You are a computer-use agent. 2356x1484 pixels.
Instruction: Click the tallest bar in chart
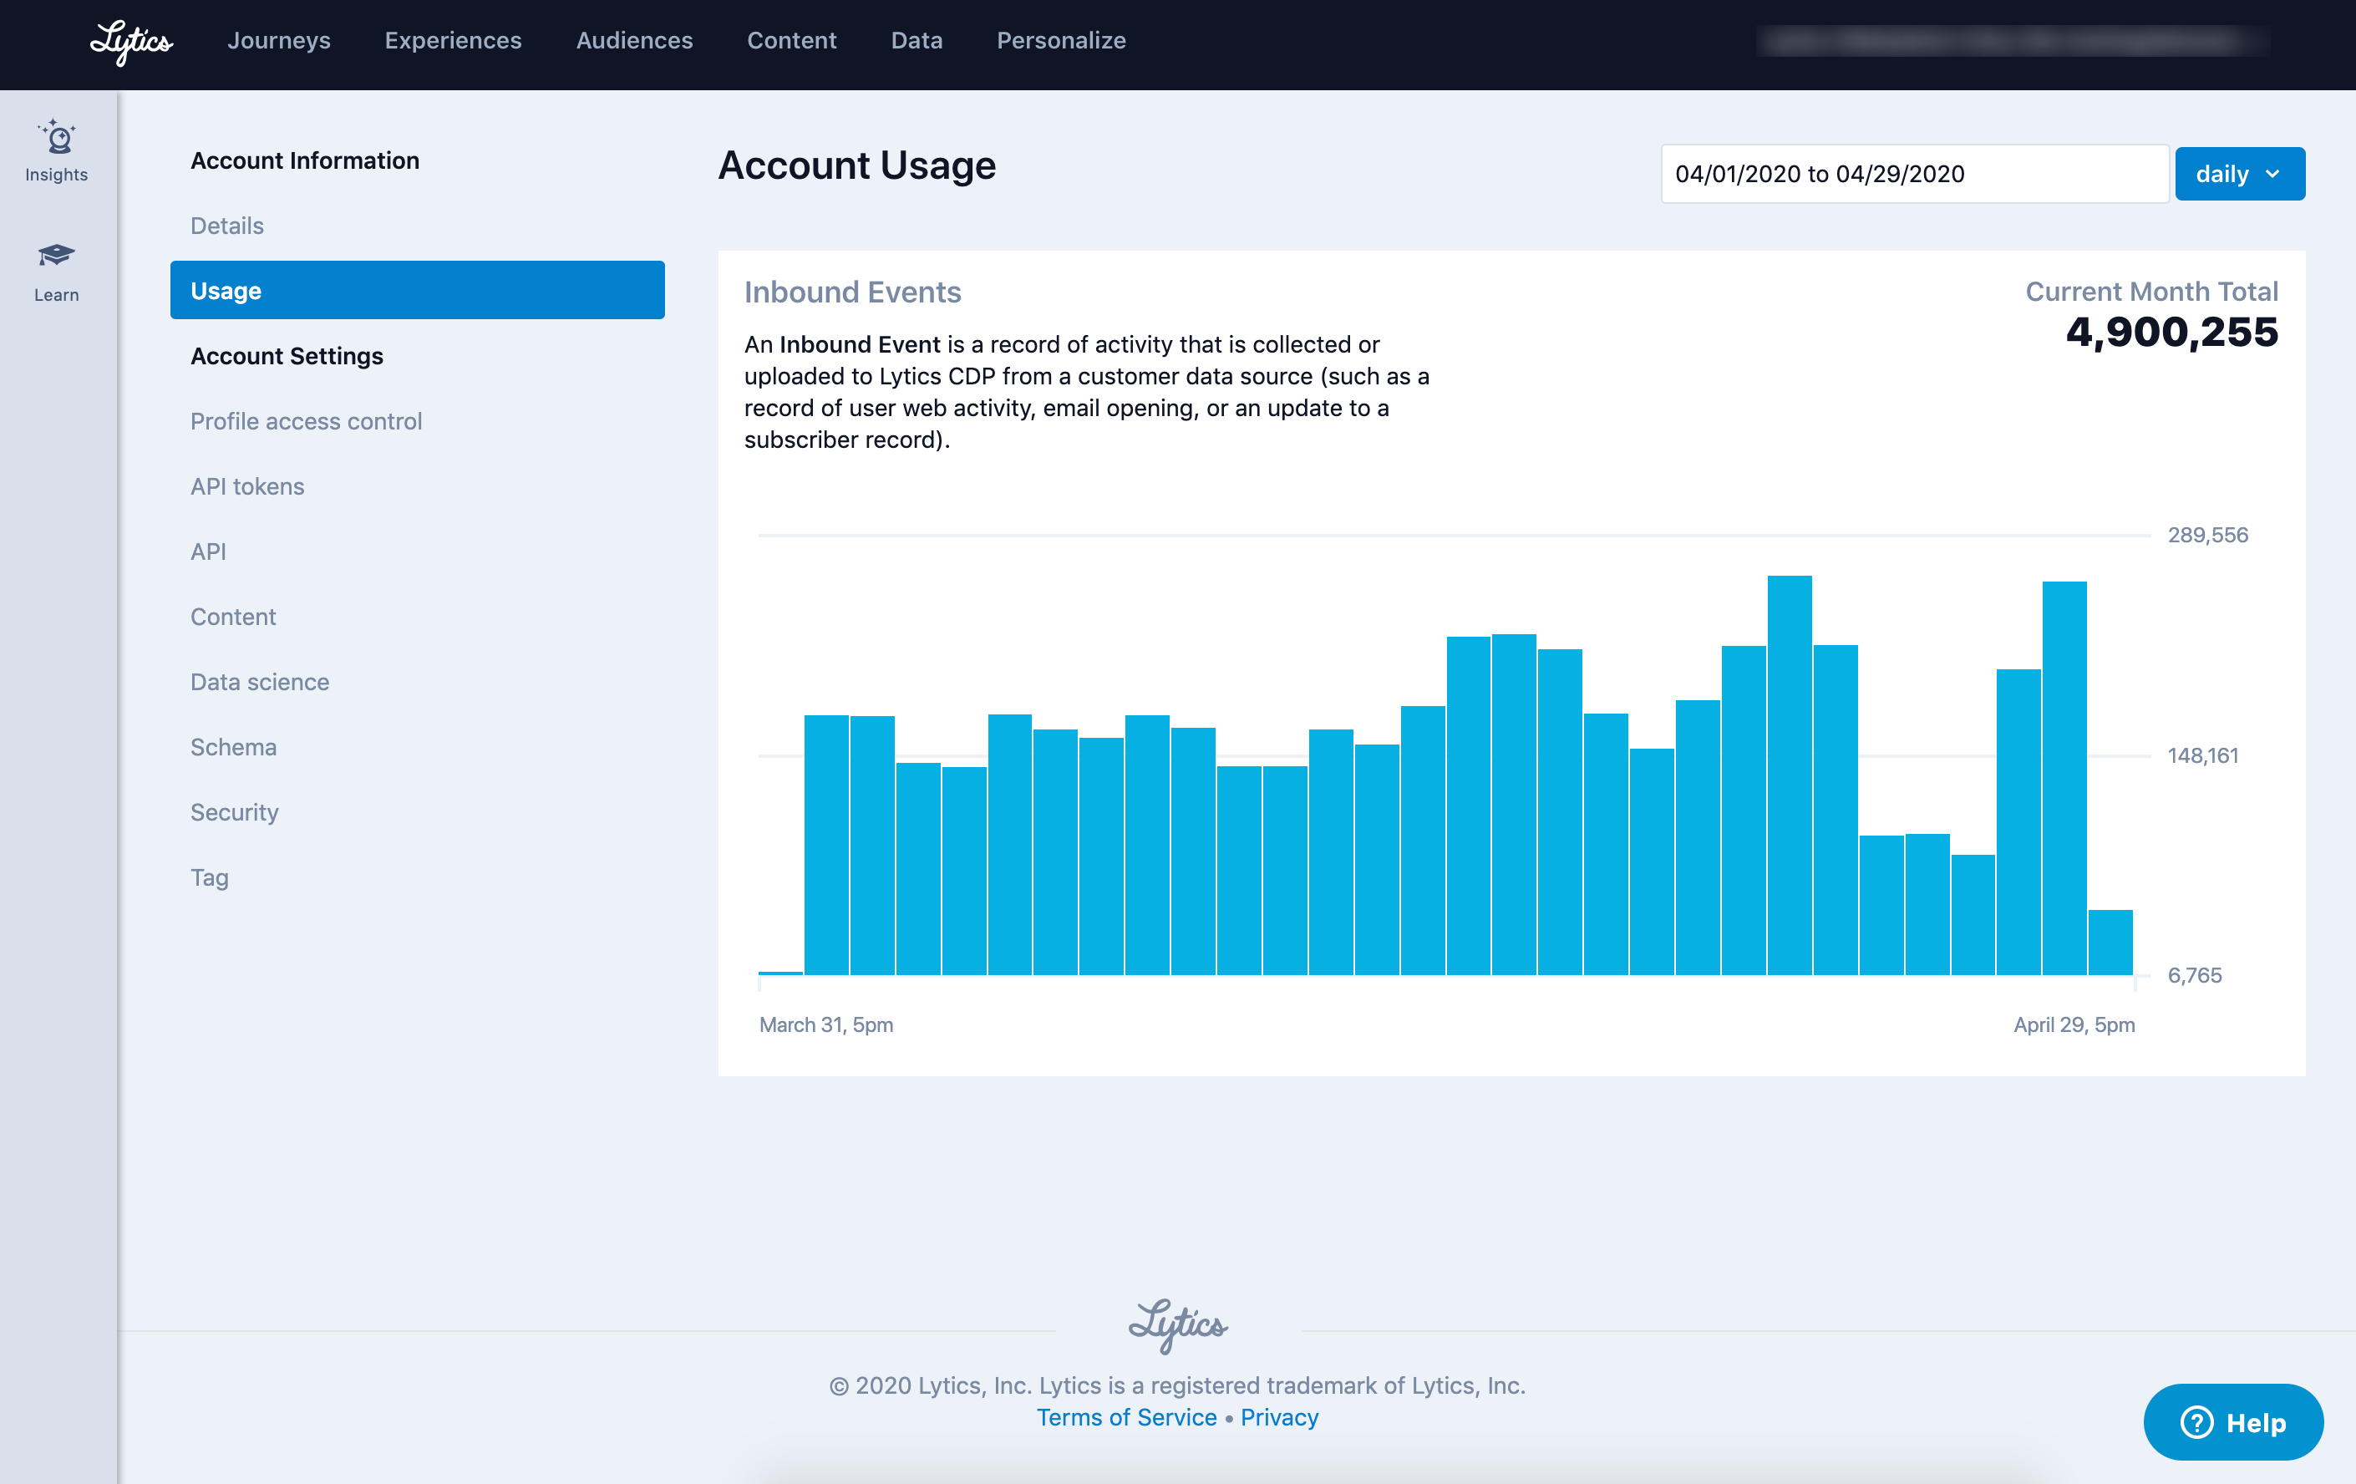[1789, 775]
